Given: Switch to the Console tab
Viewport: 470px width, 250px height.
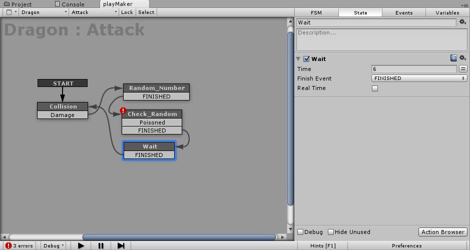Looking at the screenshot, I should [70, 4].
